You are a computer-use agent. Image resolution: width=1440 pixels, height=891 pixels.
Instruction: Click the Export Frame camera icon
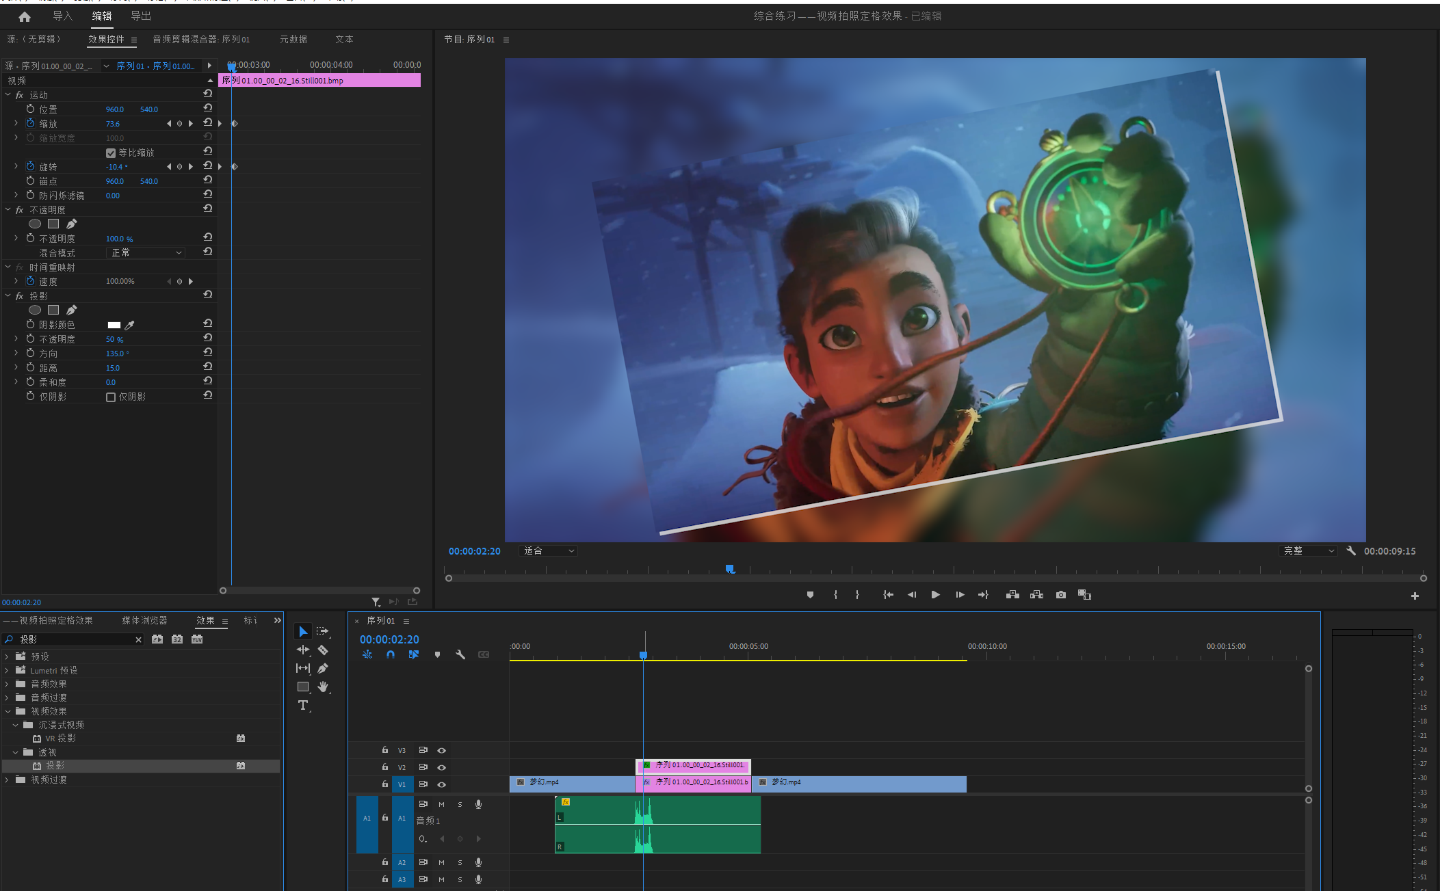pos(1060,595)
